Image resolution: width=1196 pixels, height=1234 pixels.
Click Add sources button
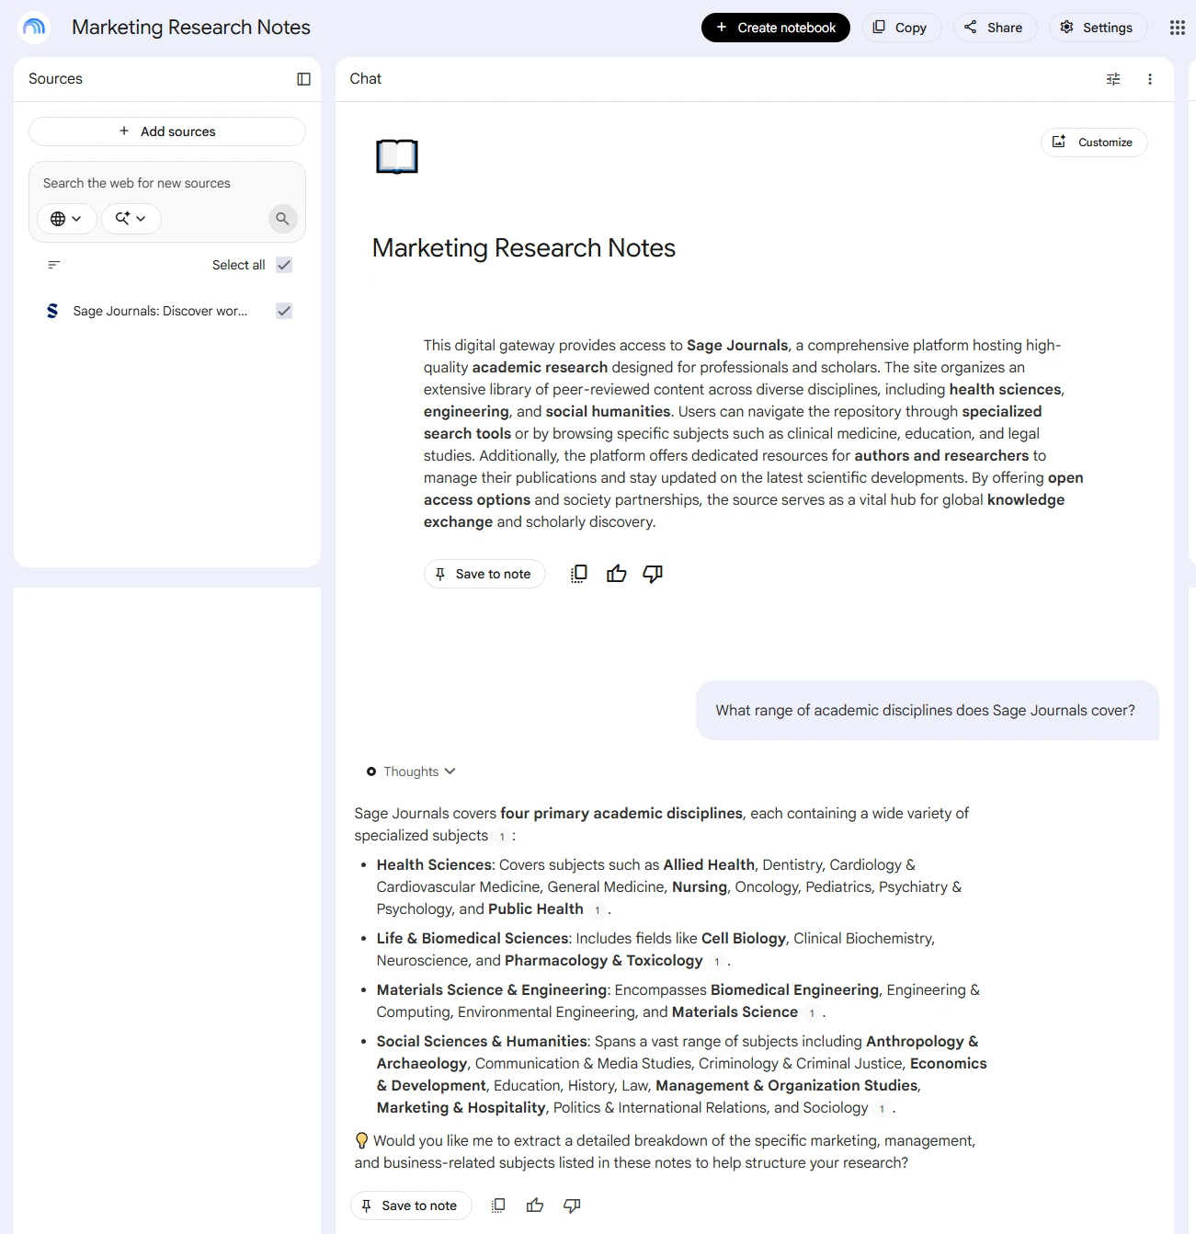click(167, 131)
